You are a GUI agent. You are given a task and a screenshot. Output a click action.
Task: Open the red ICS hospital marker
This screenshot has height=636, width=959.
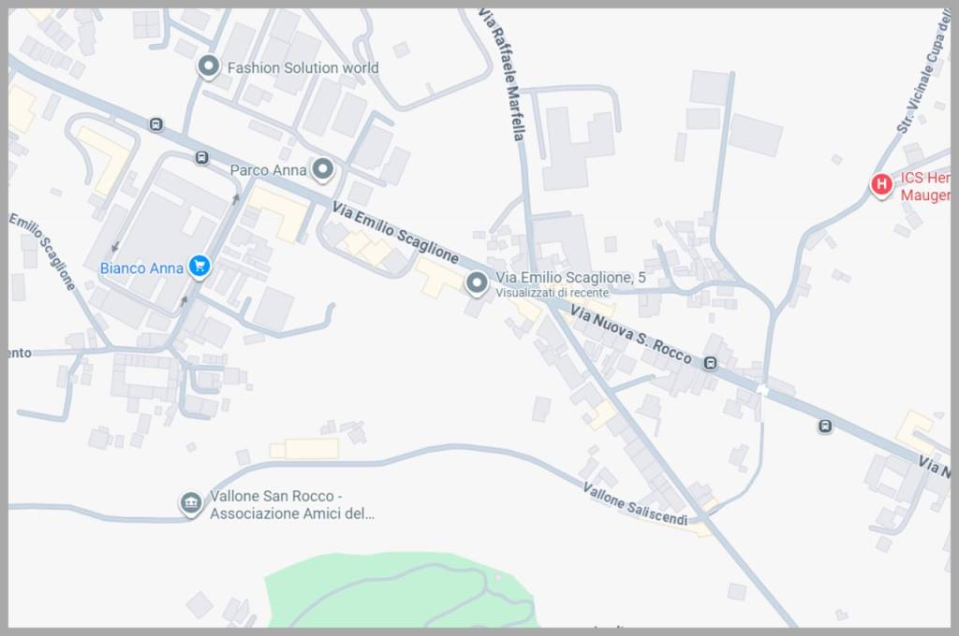(x=881, y=184)
